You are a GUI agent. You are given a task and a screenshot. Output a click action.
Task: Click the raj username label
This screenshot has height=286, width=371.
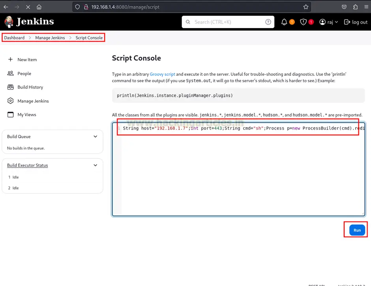coord(330,22)
